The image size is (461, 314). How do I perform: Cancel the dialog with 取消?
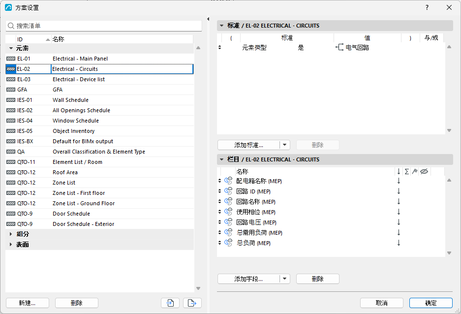(x=382, y=303)
